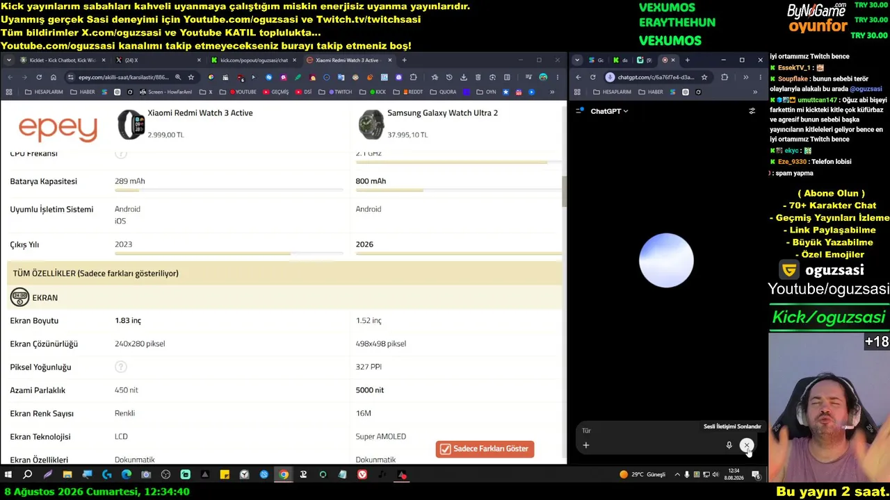Open TWITCH bookmark in bookmarks bar
890x500 pixels.
[x=337, y=92]
